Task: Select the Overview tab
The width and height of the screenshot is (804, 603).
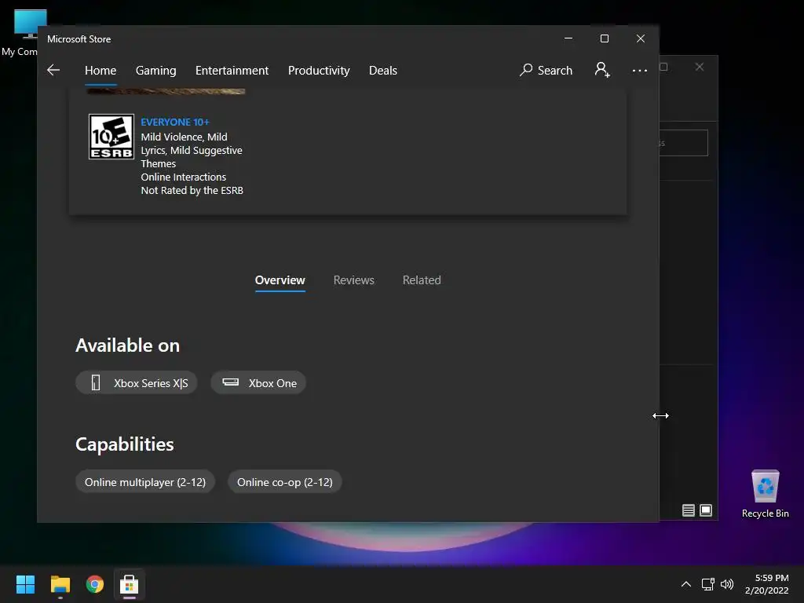Action: 280,280
